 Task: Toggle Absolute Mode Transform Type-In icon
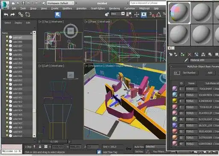(46, 147)
